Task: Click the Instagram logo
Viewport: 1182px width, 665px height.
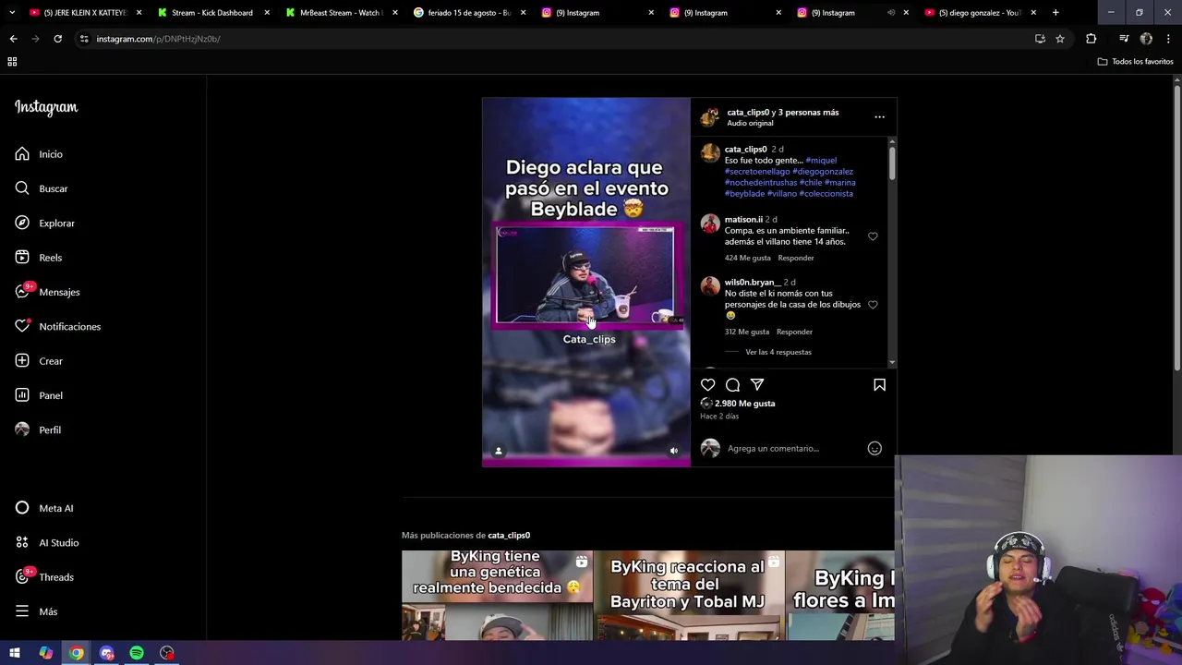Action: coord(46,107)
